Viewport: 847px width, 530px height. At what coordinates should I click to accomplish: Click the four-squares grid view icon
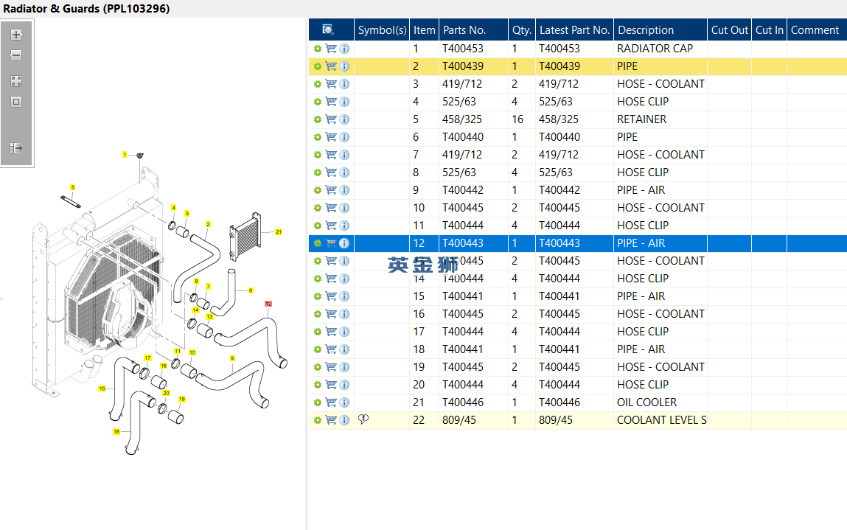pyautogui.click(x=16, y=81)
